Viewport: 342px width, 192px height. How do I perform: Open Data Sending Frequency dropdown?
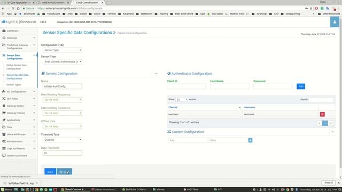click(63, 113)
